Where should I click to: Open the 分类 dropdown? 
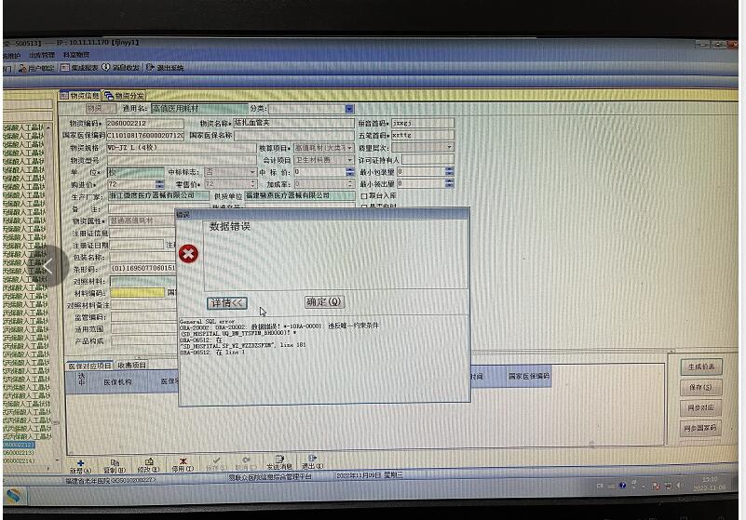click(349, 109)
